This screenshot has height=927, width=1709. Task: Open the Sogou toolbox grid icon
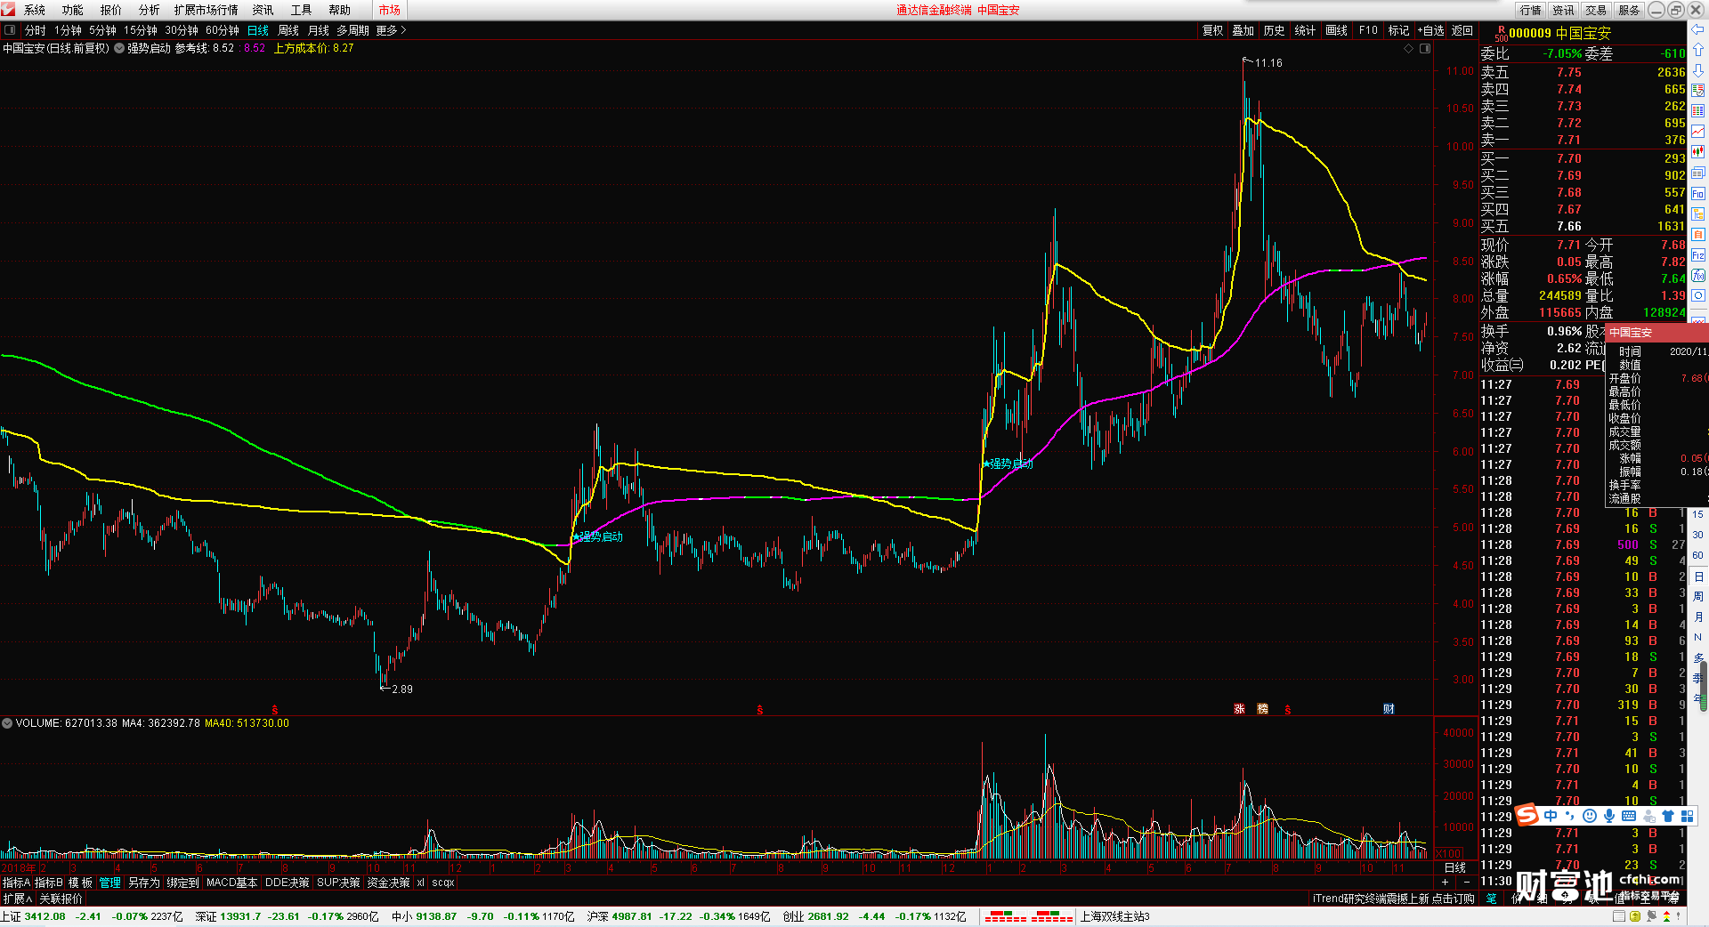[1688, 816]
